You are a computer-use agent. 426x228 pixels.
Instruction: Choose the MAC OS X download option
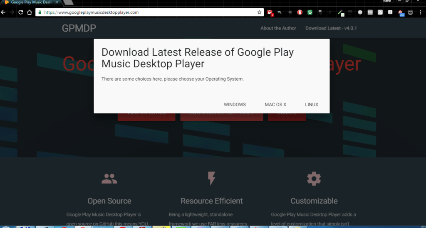click(x=275, y=105)
